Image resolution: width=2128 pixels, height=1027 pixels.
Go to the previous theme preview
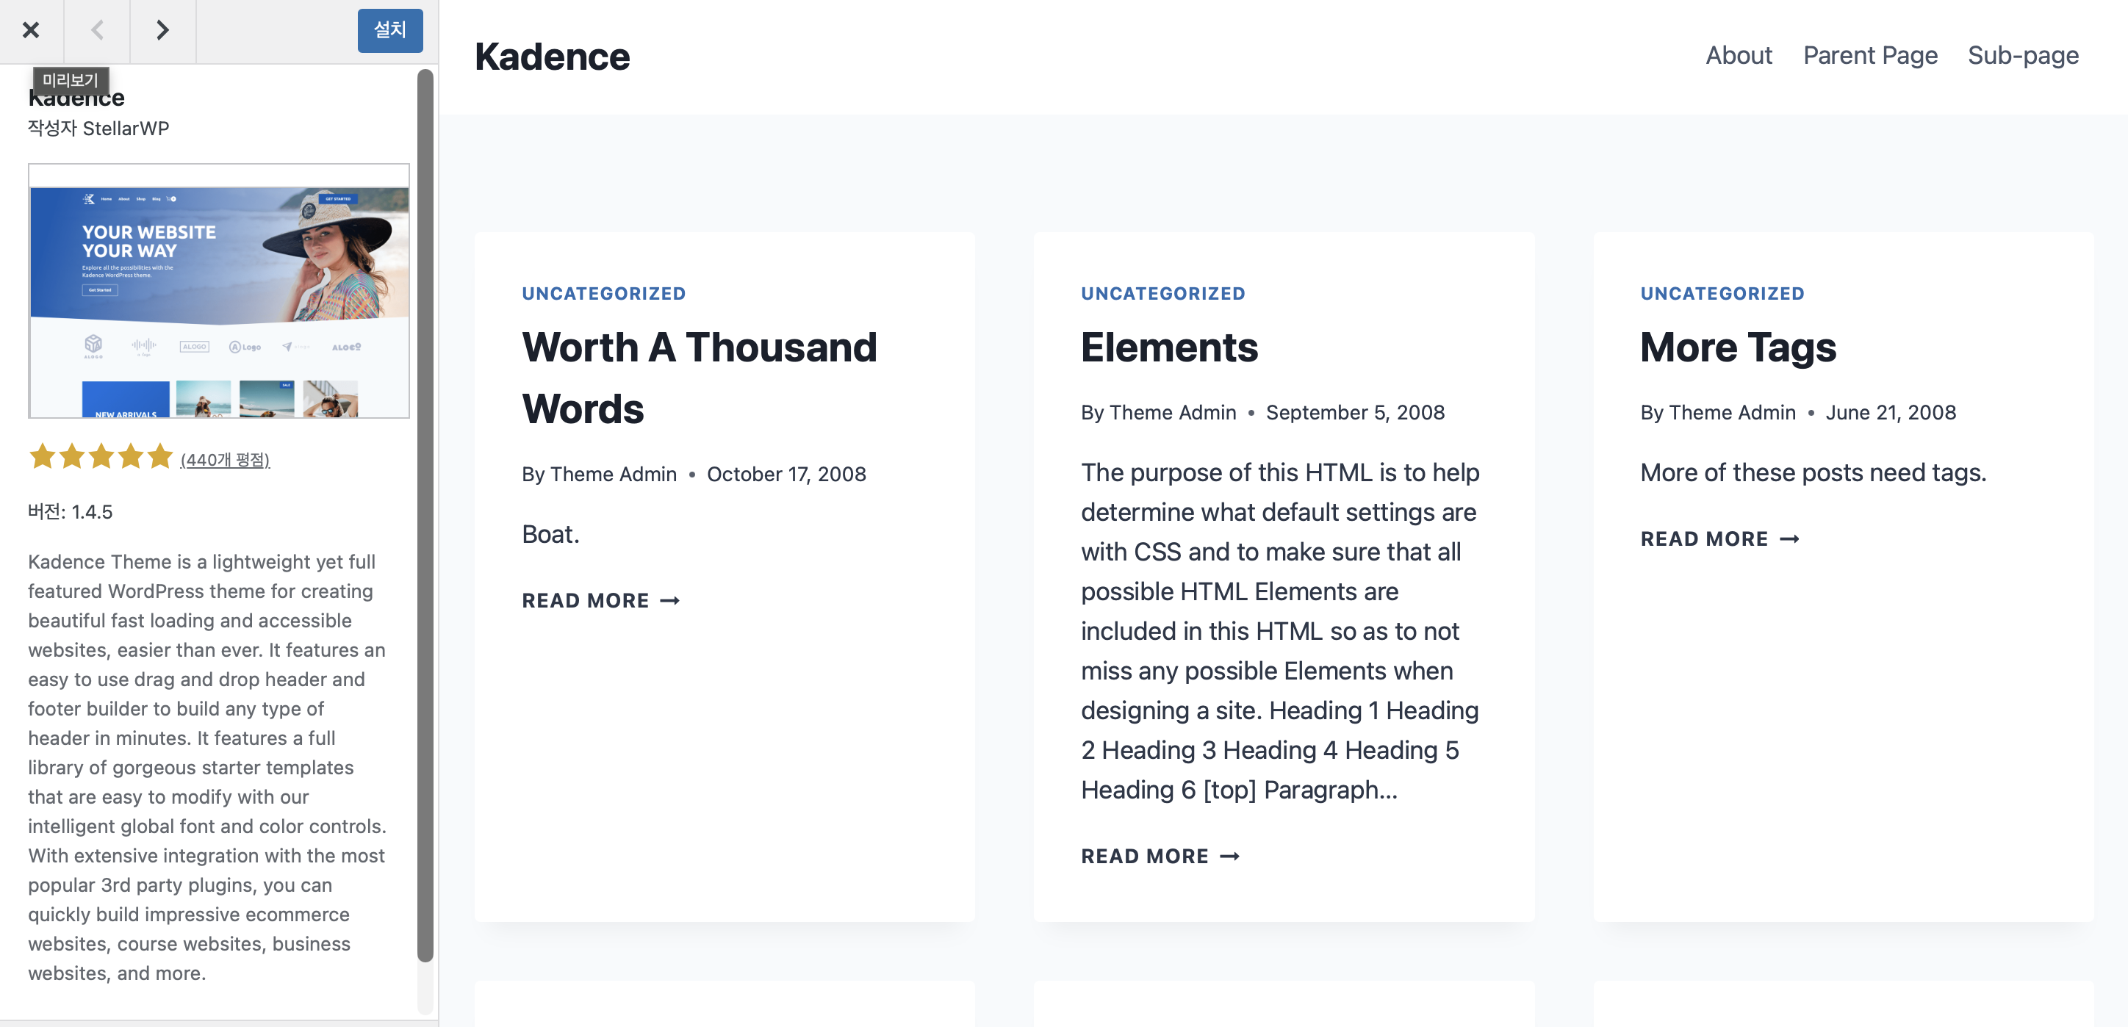click(97, 31)
